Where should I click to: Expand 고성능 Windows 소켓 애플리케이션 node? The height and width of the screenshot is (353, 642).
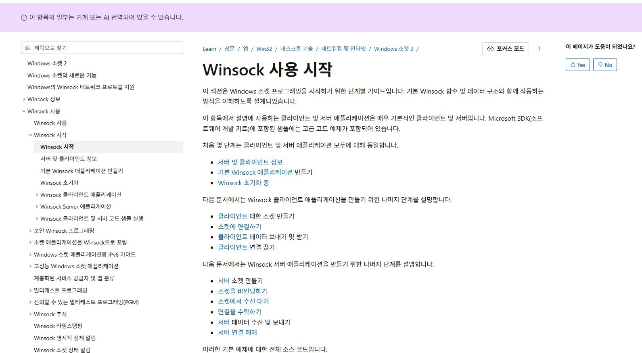(30, 266)
